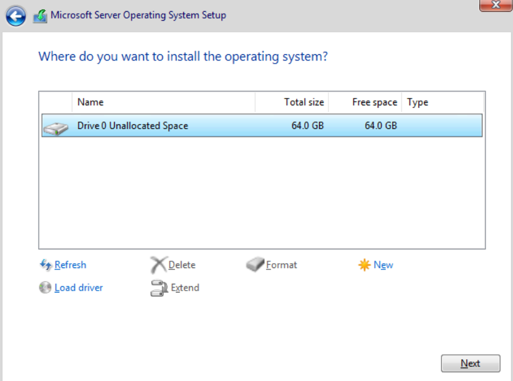The width and height of the screenshot is (513, 381).
Task: Click the Delete X icon
Action: 159,265
